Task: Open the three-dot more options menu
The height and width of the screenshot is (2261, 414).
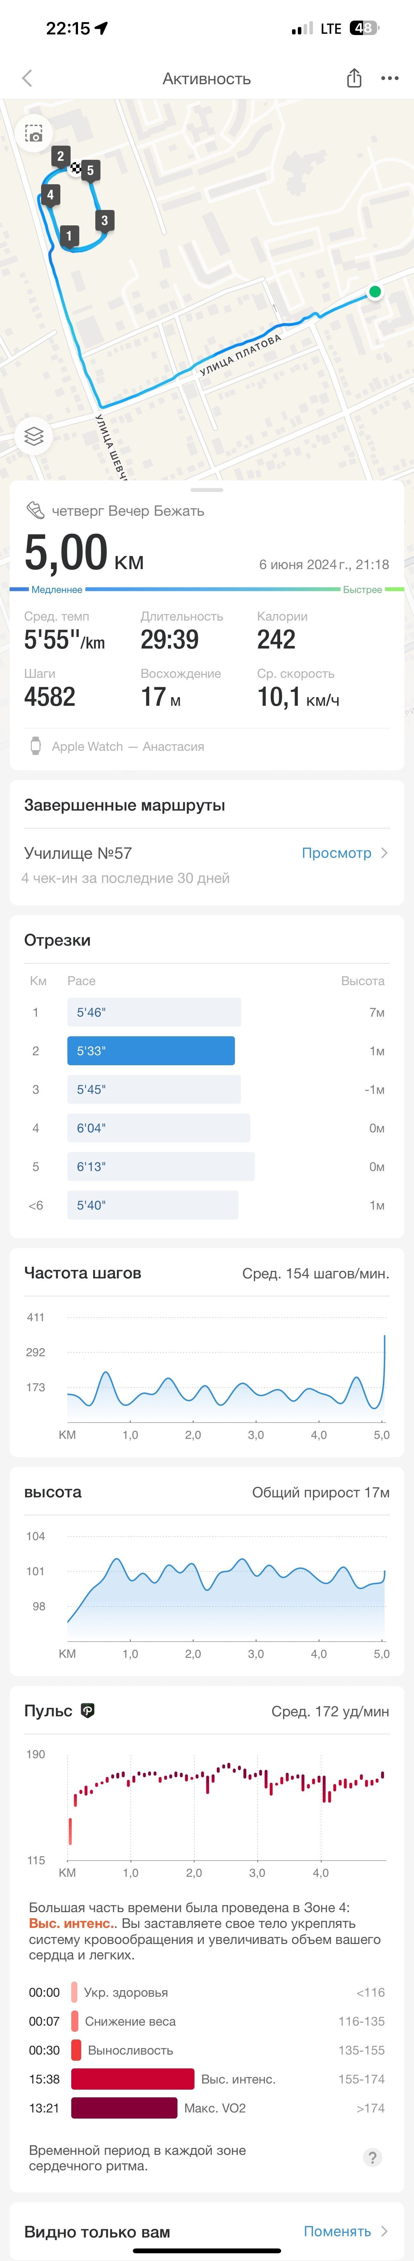Action: click(x=390, y=78)
